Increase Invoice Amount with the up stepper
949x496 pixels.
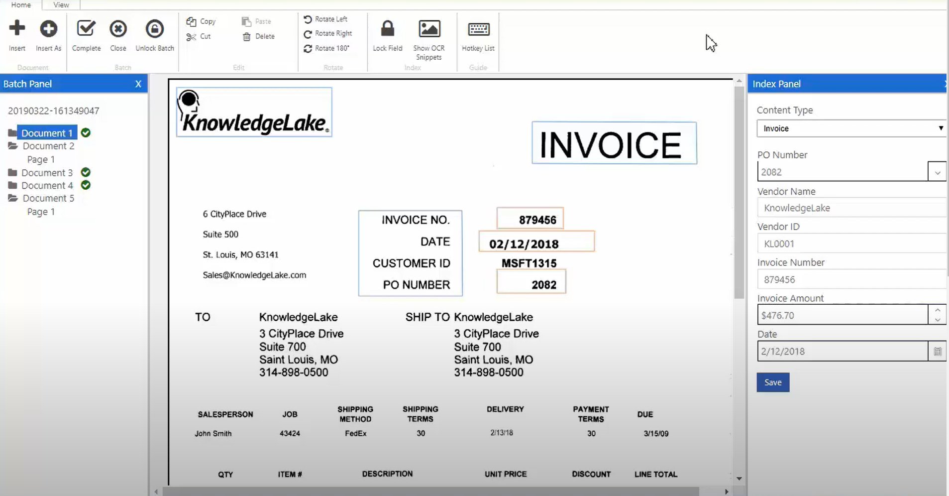939,311
